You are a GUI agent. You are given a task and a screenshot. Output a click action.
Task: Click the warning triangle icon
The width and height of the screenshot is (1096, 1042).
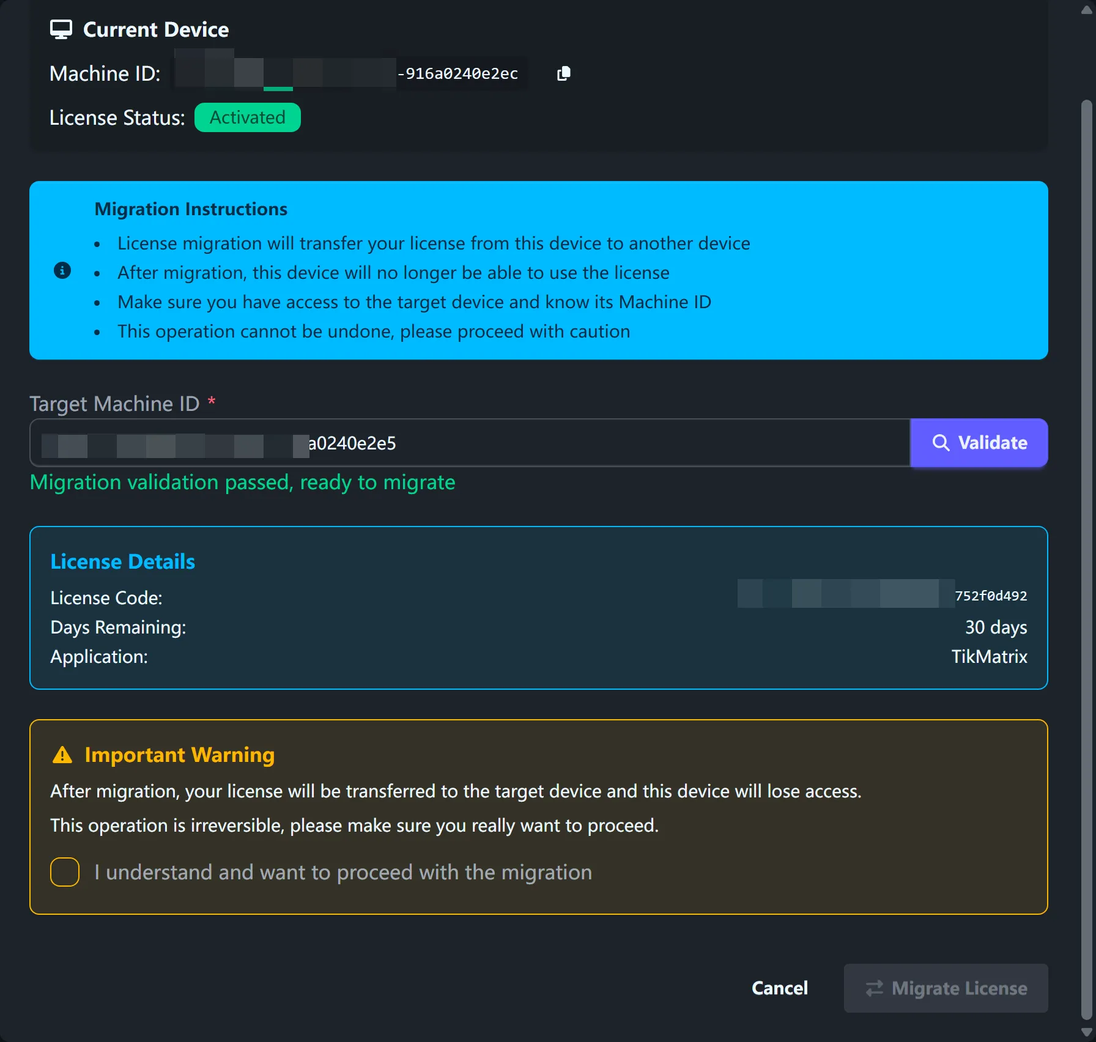coord(62,755)
